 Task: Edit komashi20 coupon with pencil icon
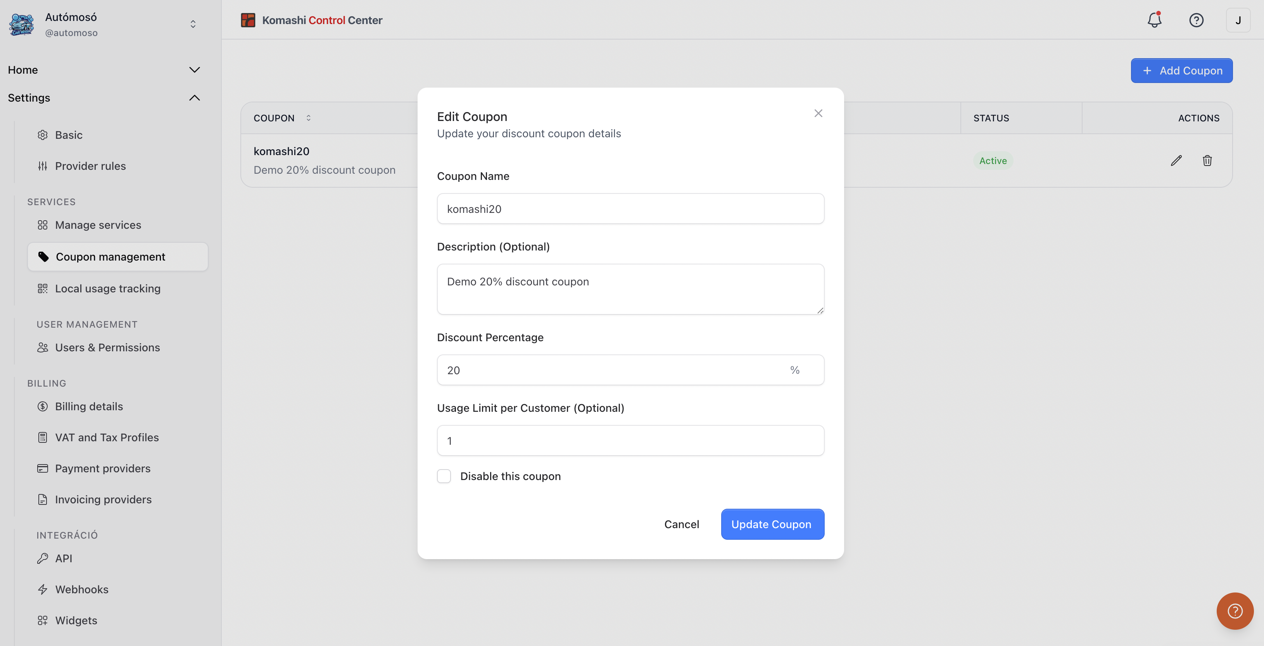click(x=1176, y=161)
